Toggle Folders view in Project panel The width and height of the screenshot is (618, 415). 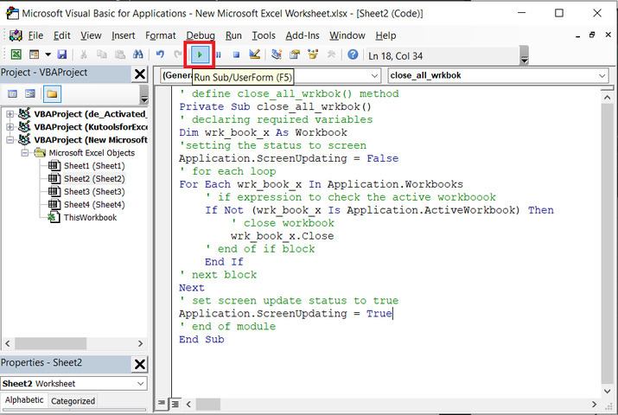(x=52, y=93)
